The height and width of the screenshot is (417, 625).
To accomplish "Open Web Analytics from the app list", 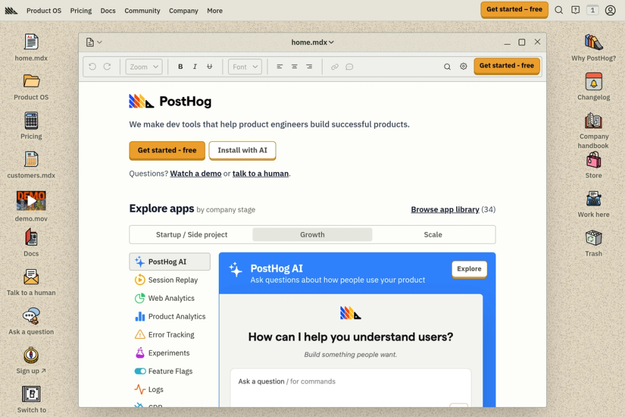I will 139,298.
